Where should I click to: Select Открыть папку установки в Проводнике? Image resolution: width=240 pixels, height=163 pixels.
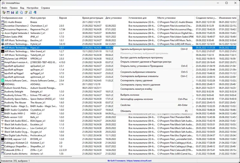coord(153,66)
